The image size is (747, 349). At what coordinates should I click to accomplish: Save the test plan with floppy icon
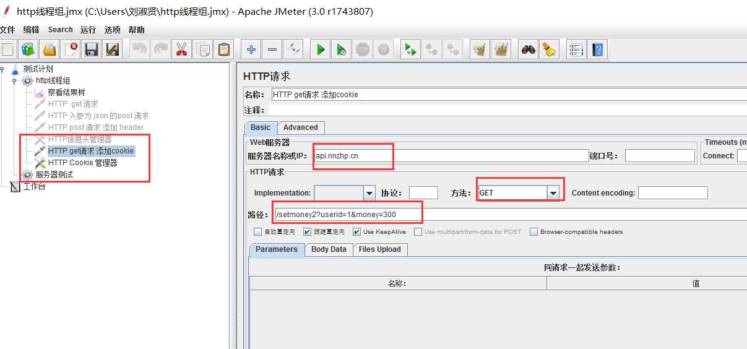click(92, 50)
